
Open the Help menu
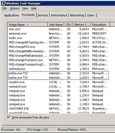(x=34, y=8)
